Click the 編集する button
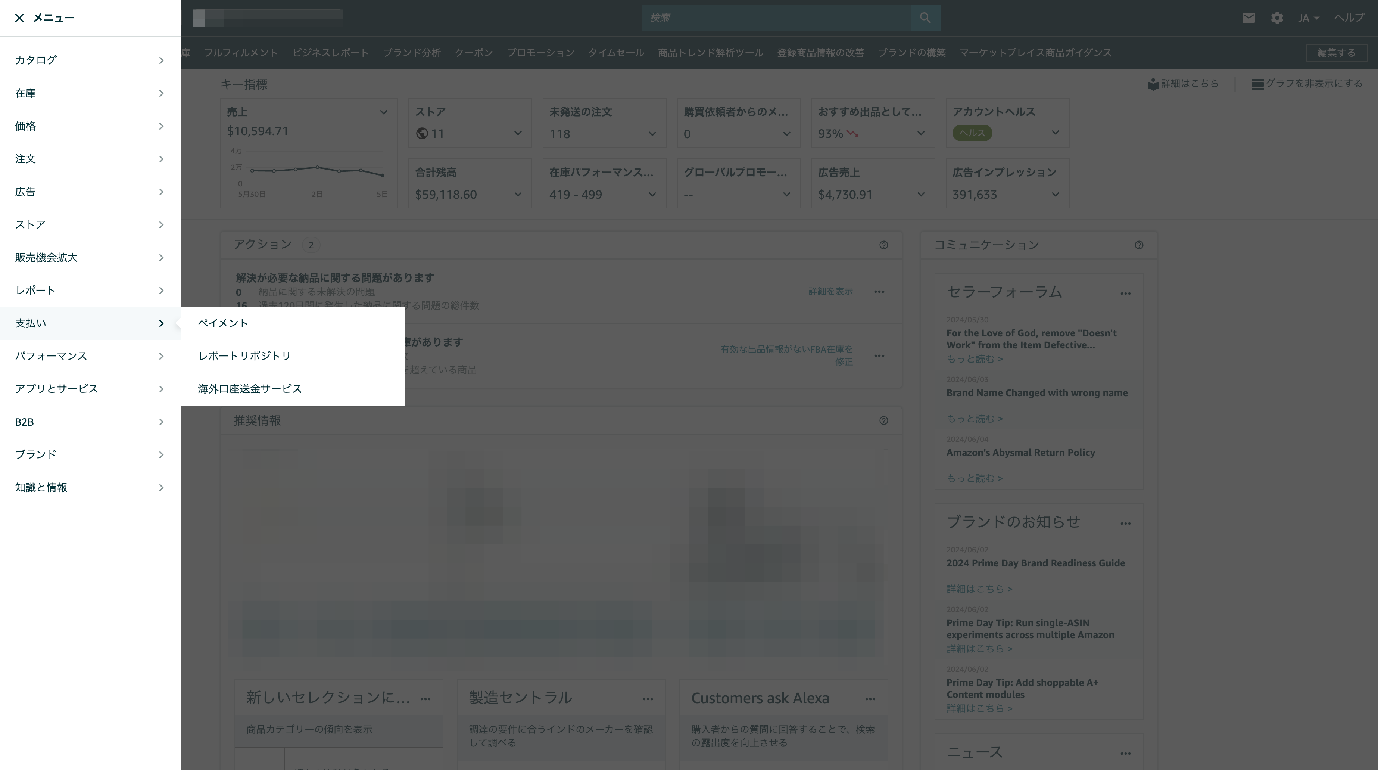 point(1336,52)
